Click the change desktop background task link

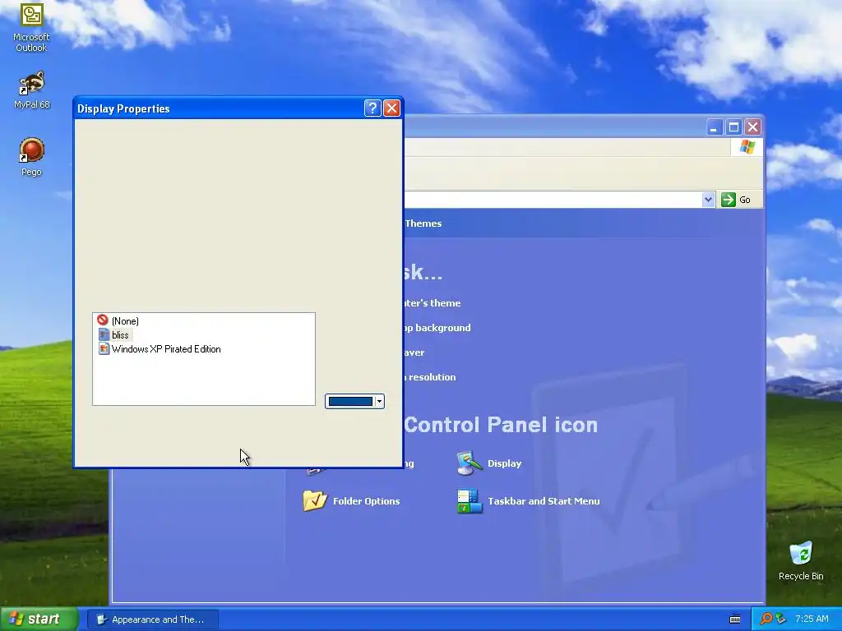point(437,328)
